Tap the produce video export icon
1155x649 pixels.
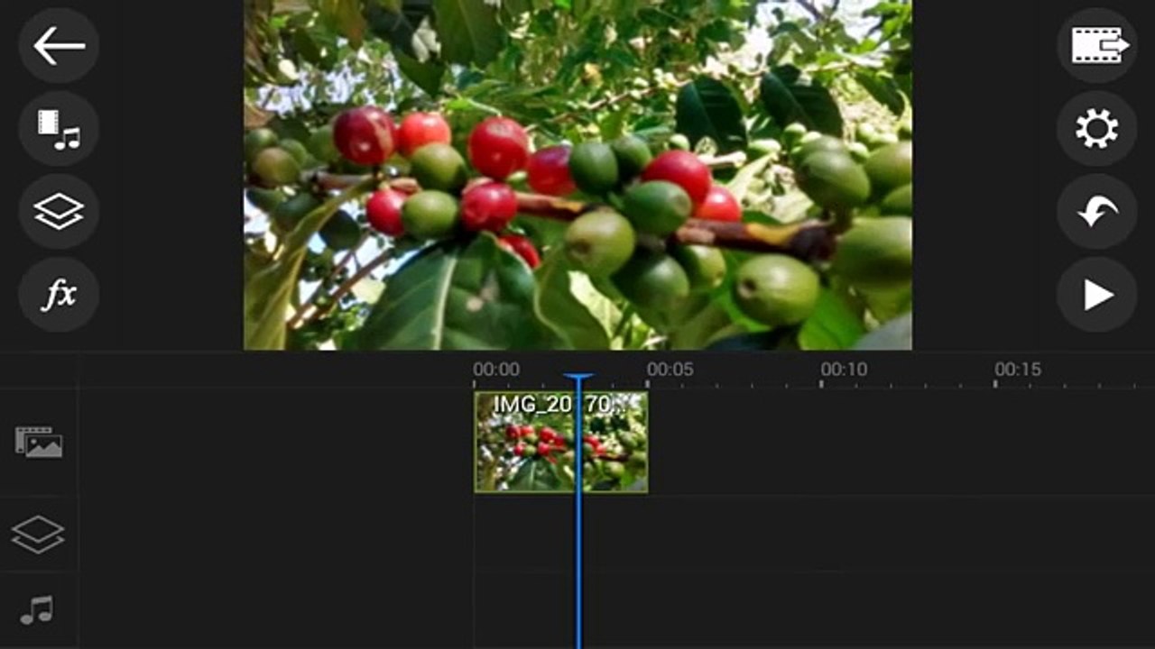[1097, 45]
